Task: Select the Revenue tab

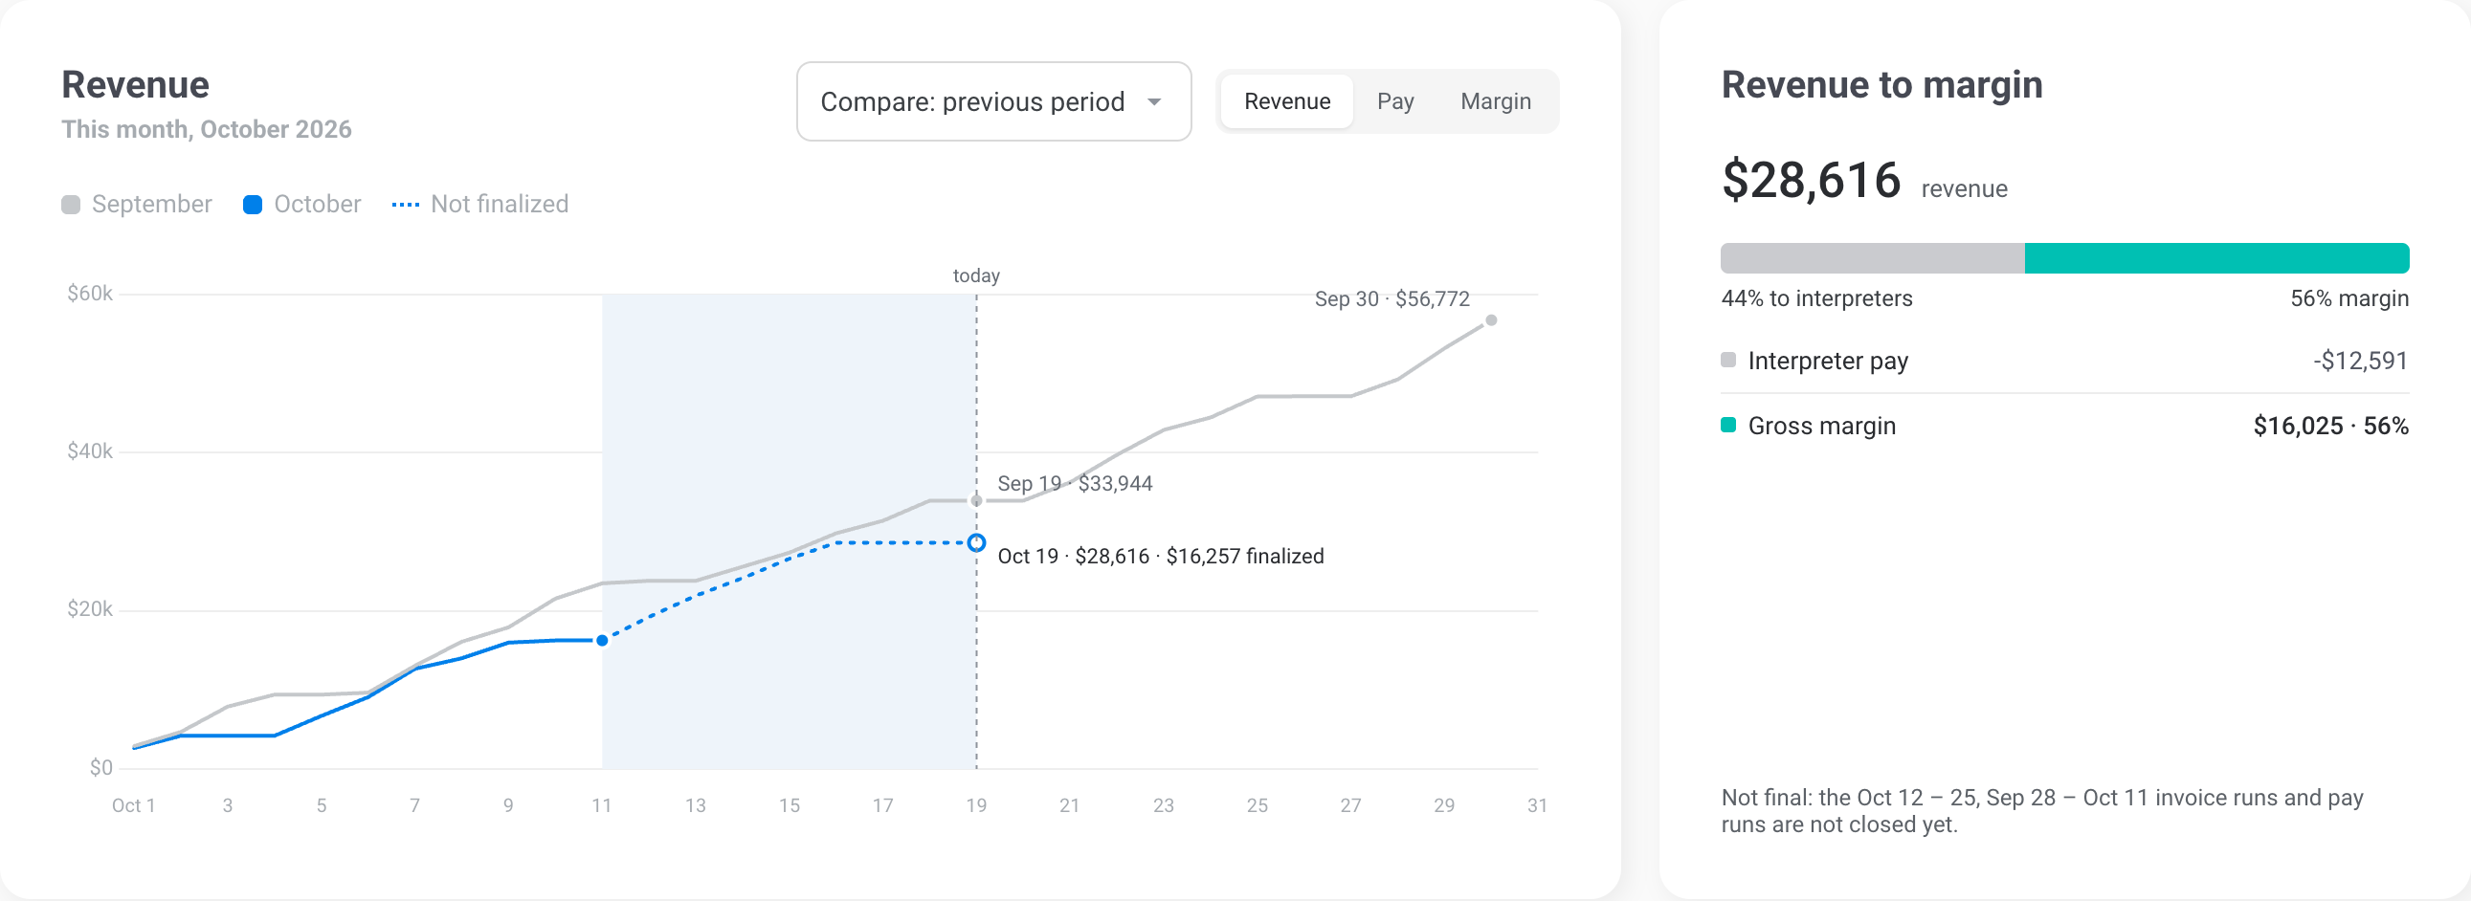Action: click(x=1286, y=101)
